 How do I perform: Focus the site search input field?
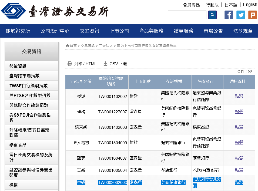click(187, 15)
